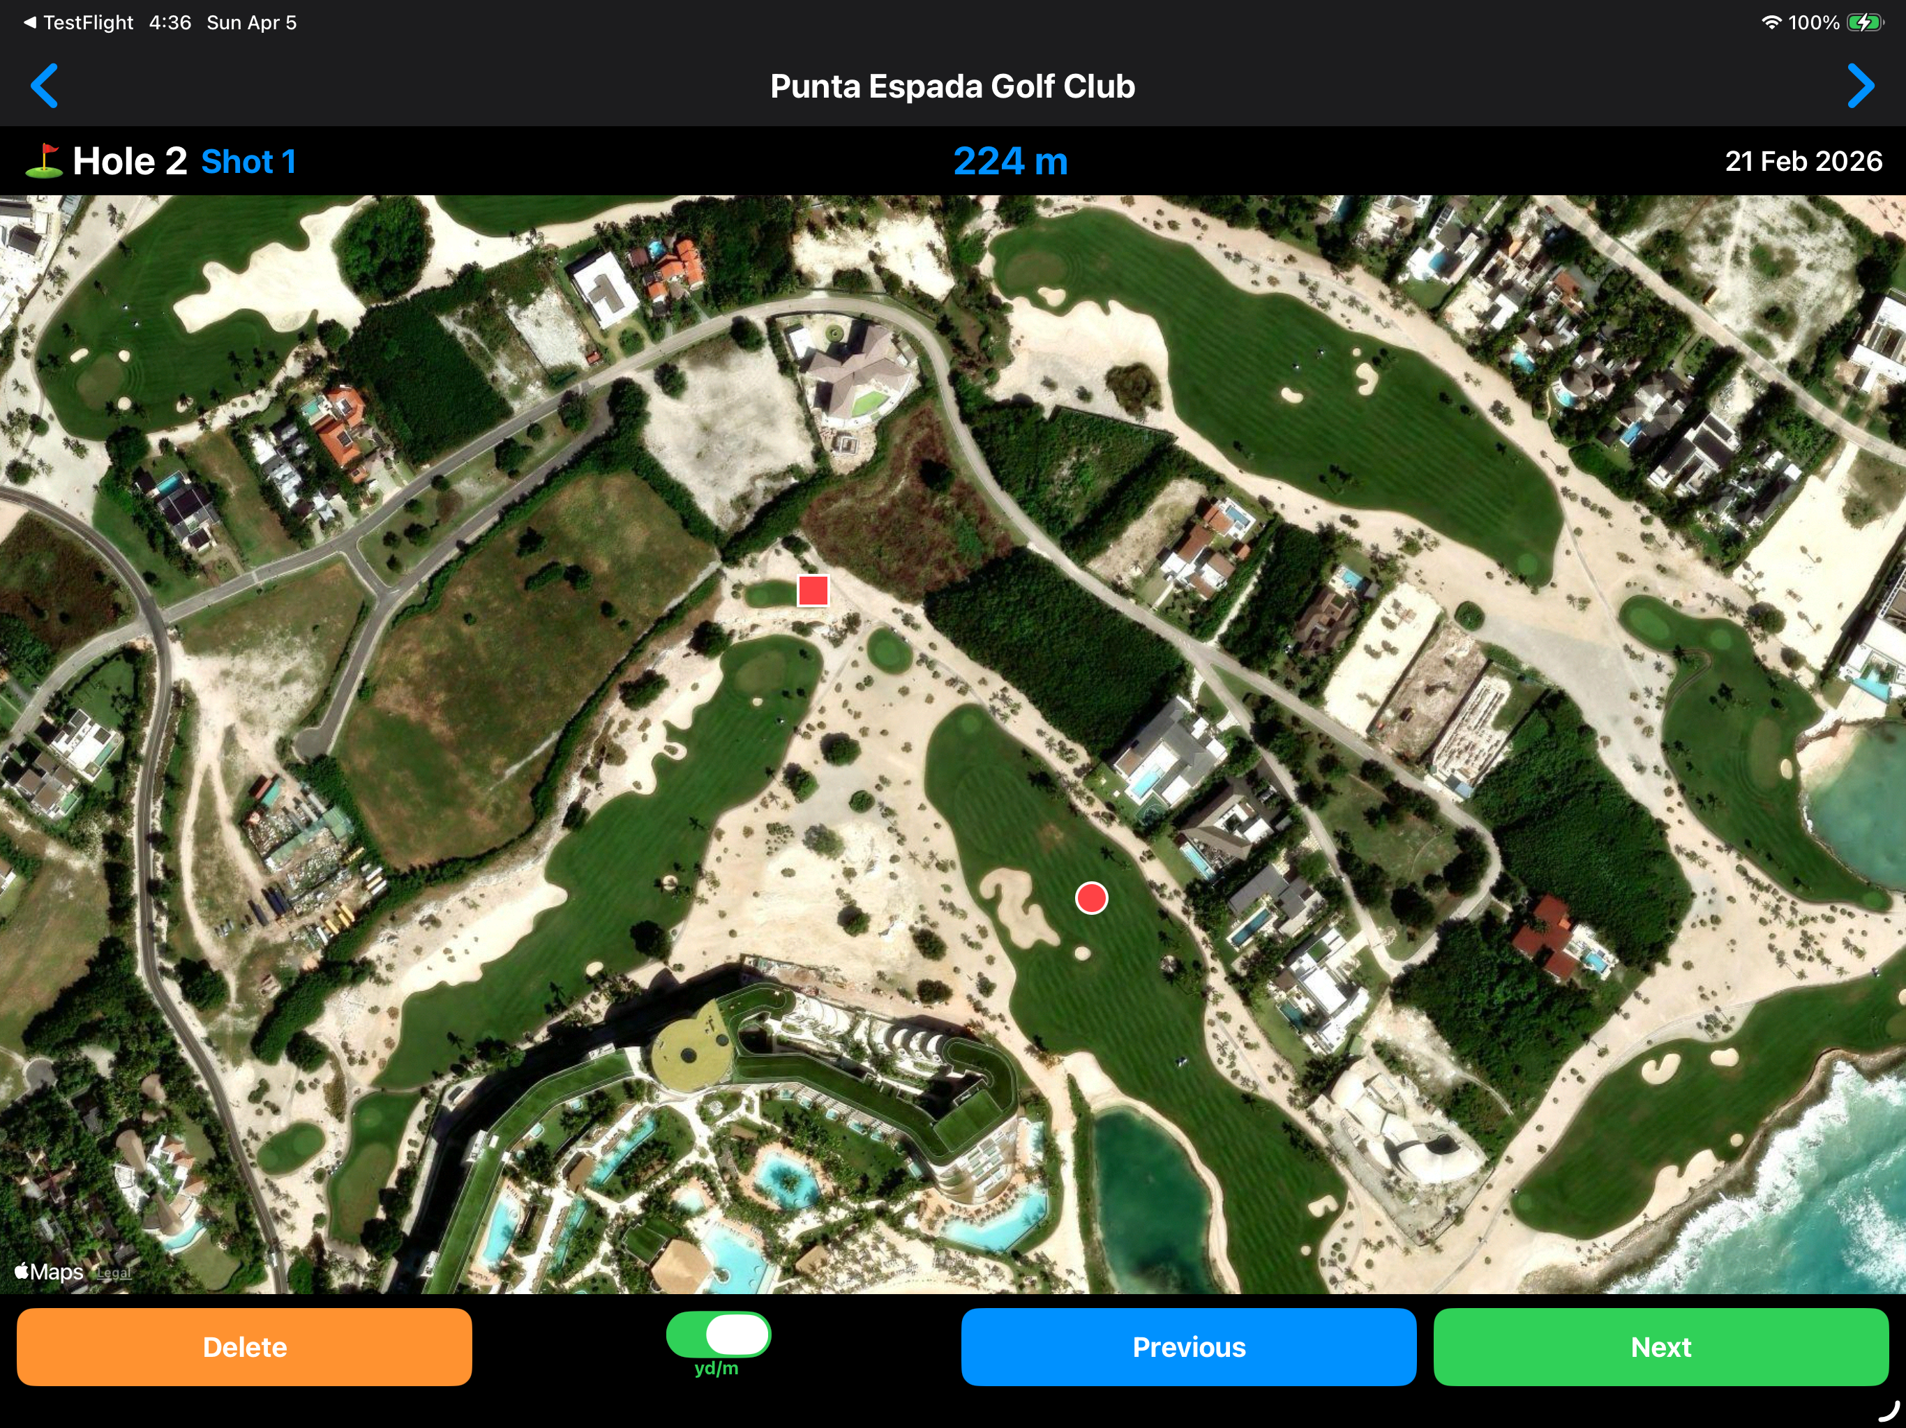Select the red circle shot marker
The height and width of the screenshot is (1428, 1906).
click(1092, 898)
